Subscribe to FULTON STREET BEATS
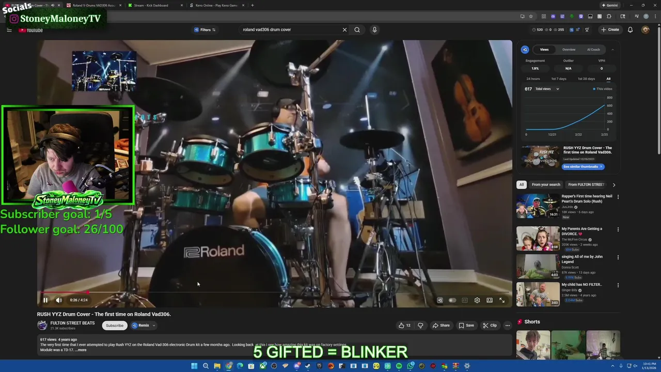The width and height of the screenshot is (661, 372). [x=115, y=326]
